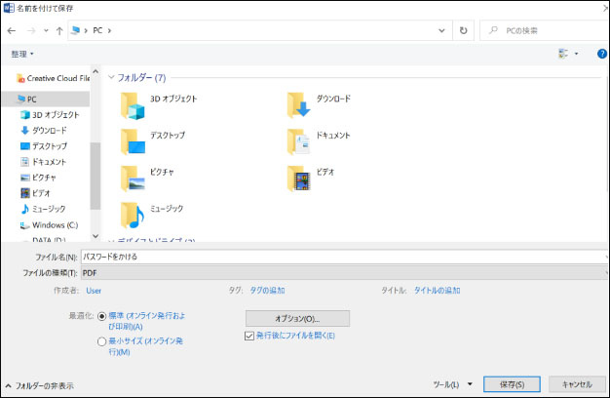Click the Word icon in title bar
The image size is (610, 398).
coord(9,8)
